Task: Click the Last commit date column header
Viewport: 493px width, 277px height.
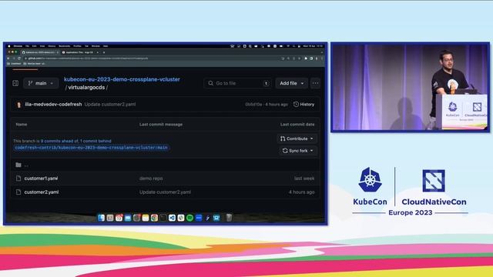Action: click(x=297, y=125)
